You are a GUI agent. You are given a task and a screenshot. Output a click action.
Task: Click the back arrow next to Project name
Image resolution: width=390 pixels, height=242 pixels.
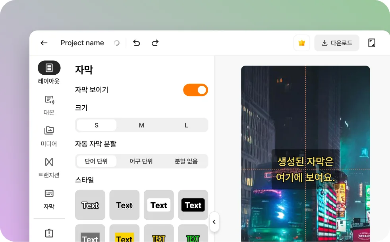(44, 43)
